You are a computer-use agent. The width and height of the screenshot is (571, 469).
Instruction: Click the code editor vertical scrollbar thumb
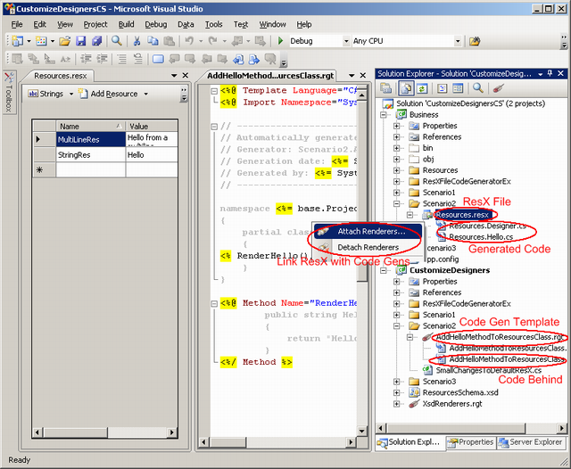pos(361,191)
